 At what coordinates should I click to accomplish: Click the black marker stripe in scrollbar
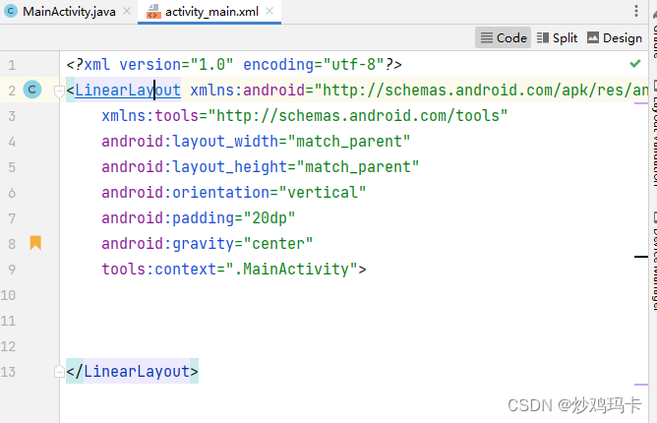point(641,256)
